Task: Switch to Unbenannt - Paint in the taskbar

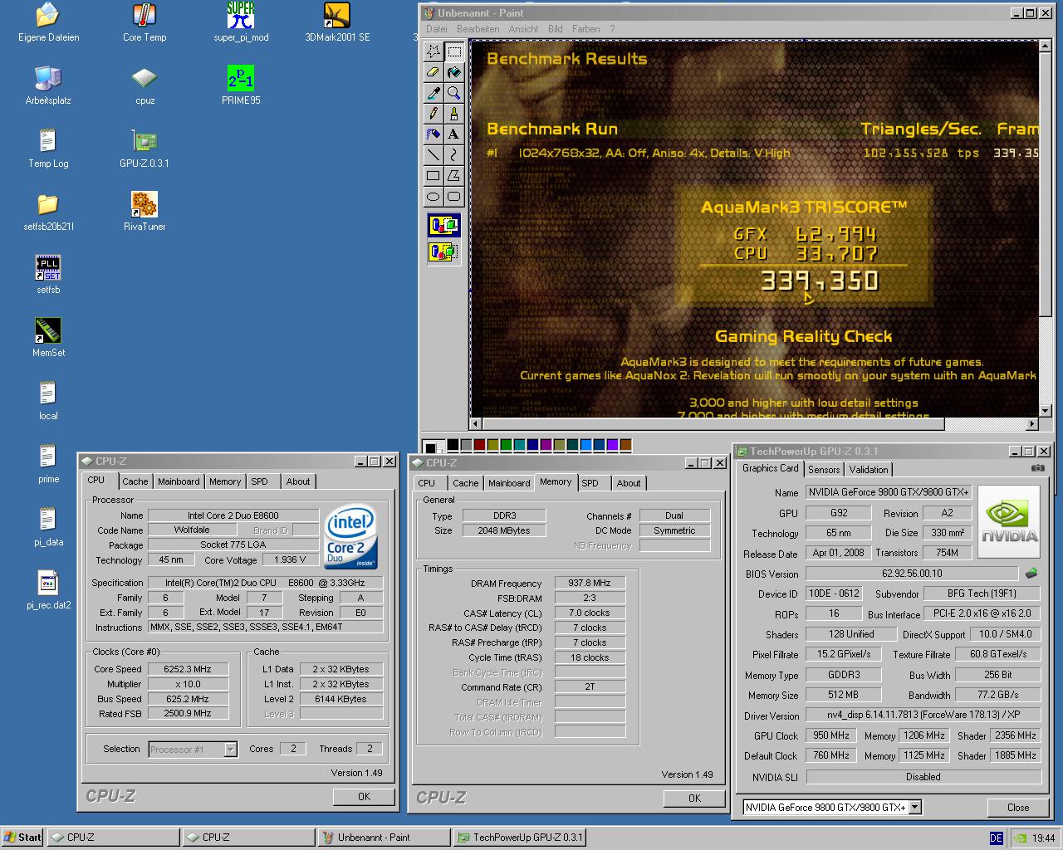Action: point(384,838)
